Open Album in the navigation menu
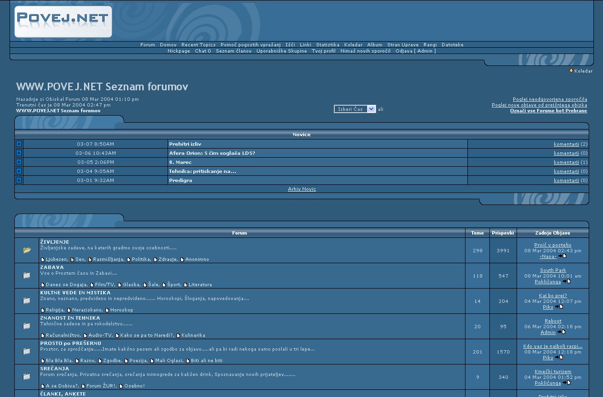The width and height of the screenshot is (603, 397). [375, 45]
